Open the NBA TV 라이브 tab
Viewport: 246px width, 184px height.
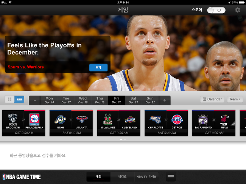coord(146,177)
